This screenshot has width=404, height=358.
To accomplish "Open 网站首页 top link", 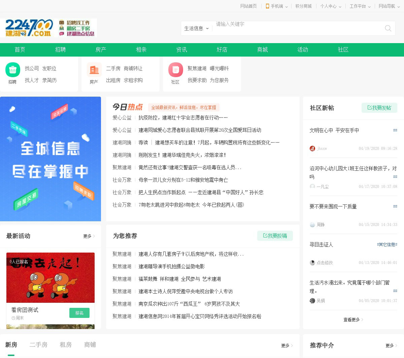I will click(x=248, y=6).
